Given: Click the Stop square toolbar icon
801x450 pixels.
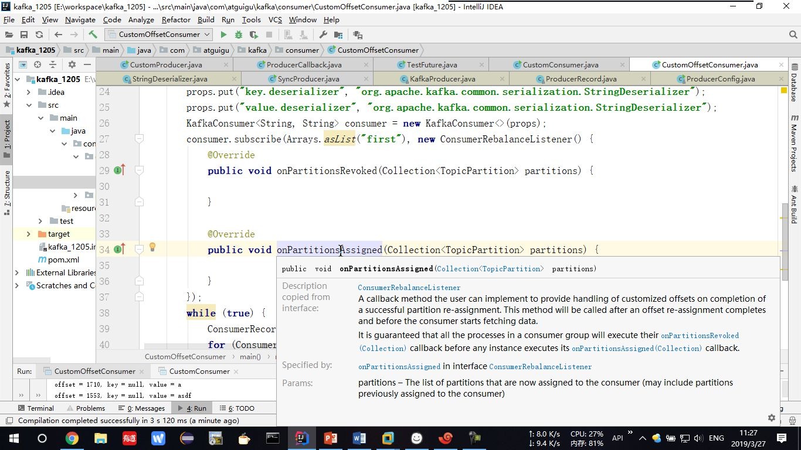Looking at the screenshot, I should pyautogui.click(x=269, y=35).
